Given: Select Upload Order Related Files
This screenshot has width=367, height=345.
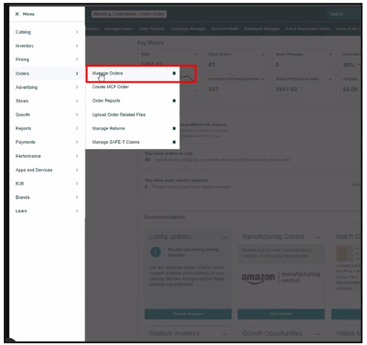Looking at the screenshot, I should 133,114.
